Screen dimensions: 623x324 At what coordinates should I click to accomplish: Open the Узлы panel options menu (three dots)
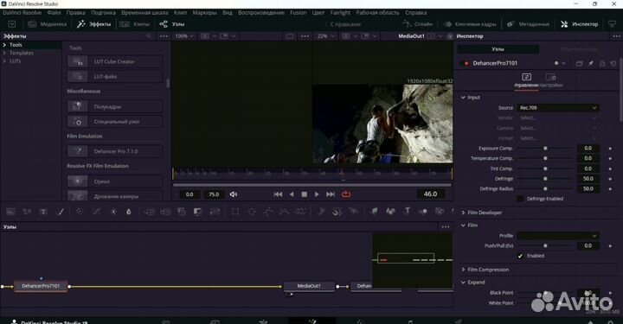pyautogui.click(x=446, y=227)
